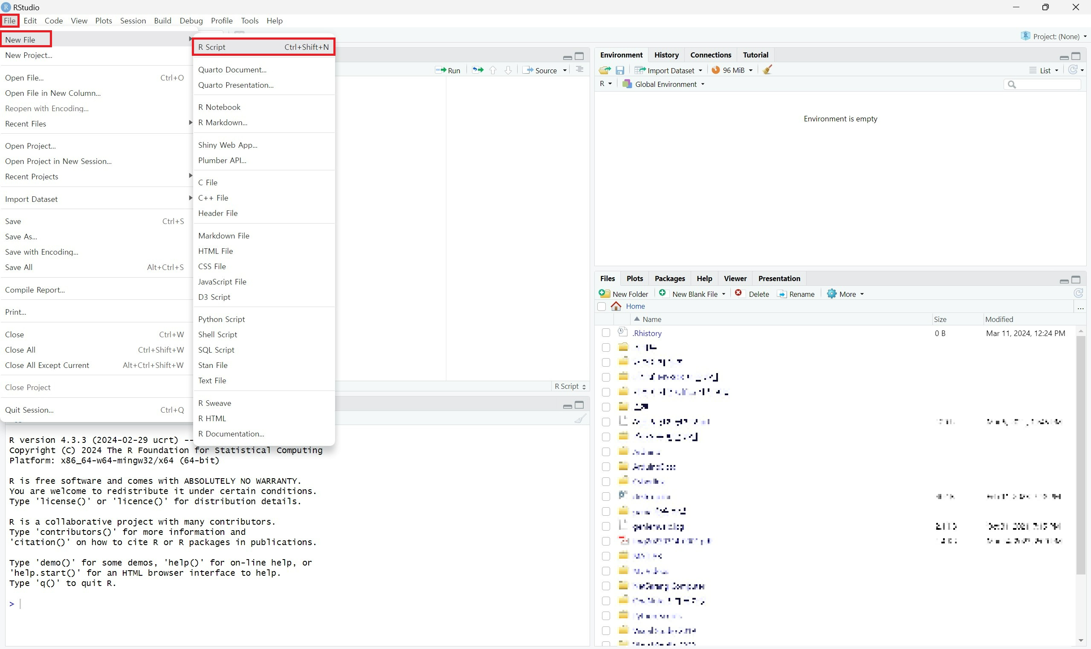Check the .Rhistory file checkbox

(x=606, y=333)
